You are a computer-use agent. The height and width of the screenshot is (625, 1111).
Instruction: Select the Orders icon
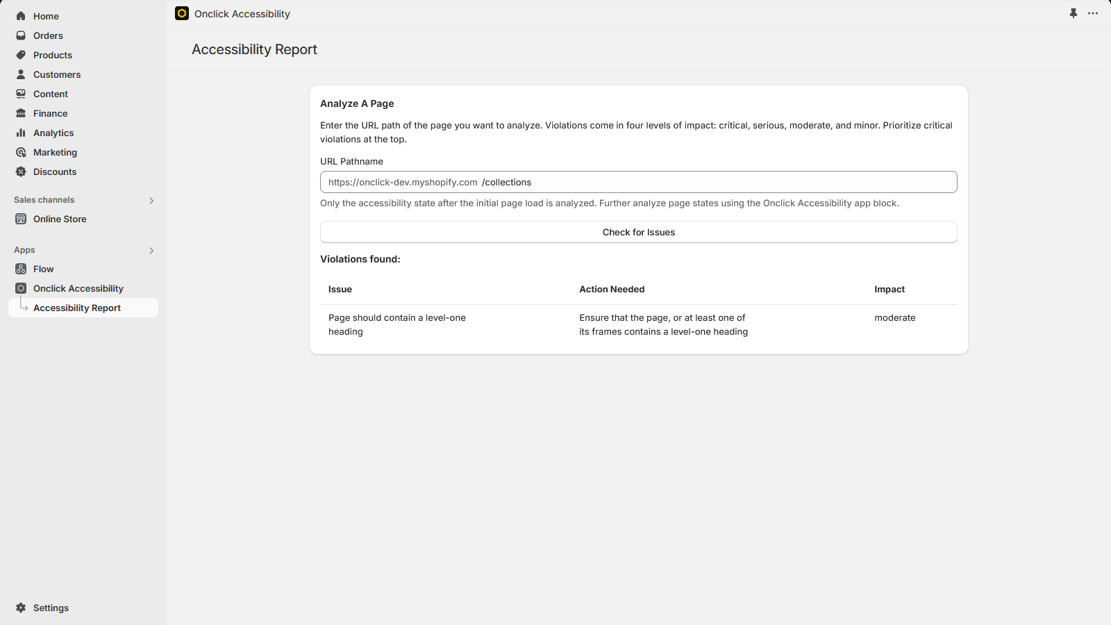(x=20, y=35)
